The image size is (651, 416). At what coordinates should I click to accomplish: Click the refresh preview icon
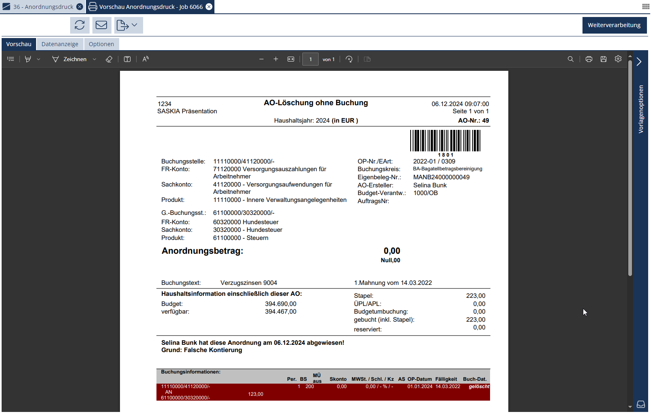tap(79, 25)
